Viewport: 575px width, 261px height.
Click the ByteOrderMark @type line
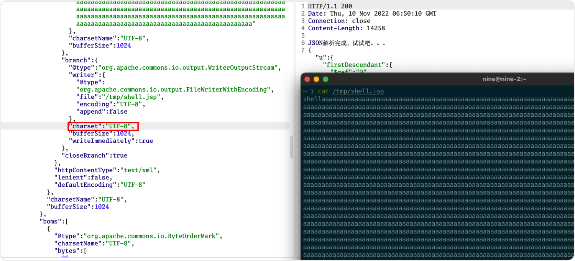138,236
